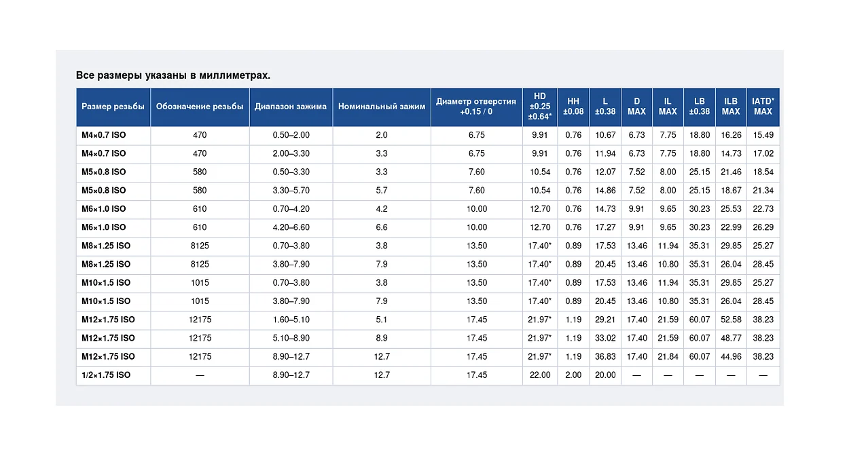The image size is (849, 456).
Task: Select the first M4×0.7 ISO row label
Action: (x=104, y=135)
